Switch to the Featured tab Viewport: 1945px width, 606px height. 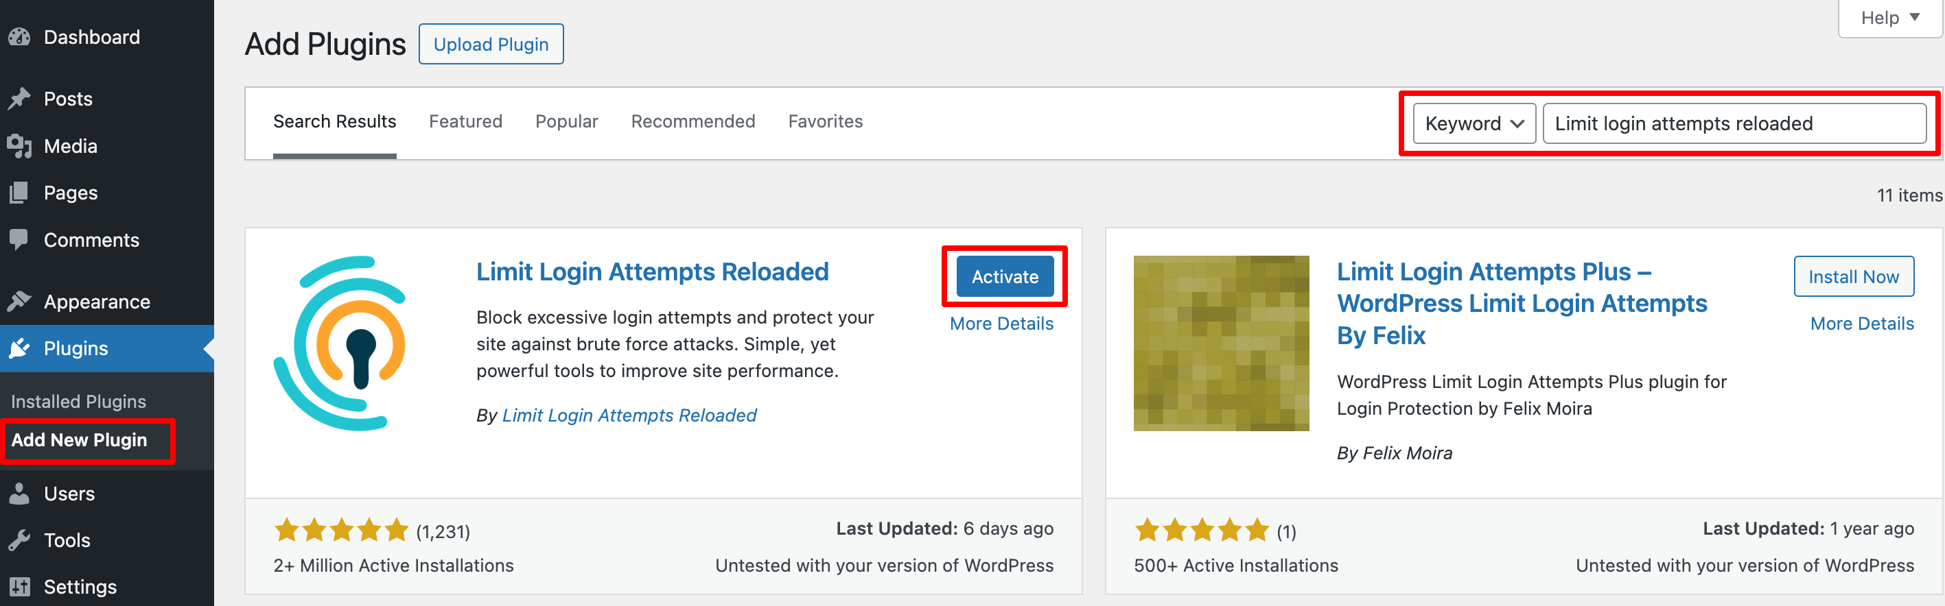coord(465,121)
